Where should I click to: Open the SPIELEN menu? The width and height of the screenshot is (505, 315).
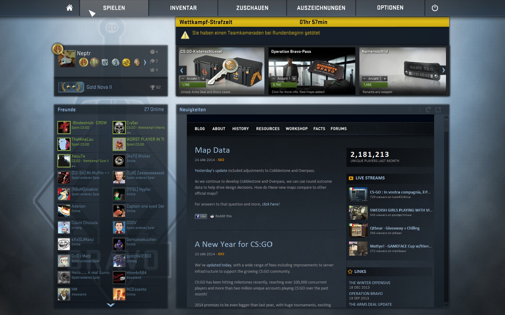pos(114,8)
